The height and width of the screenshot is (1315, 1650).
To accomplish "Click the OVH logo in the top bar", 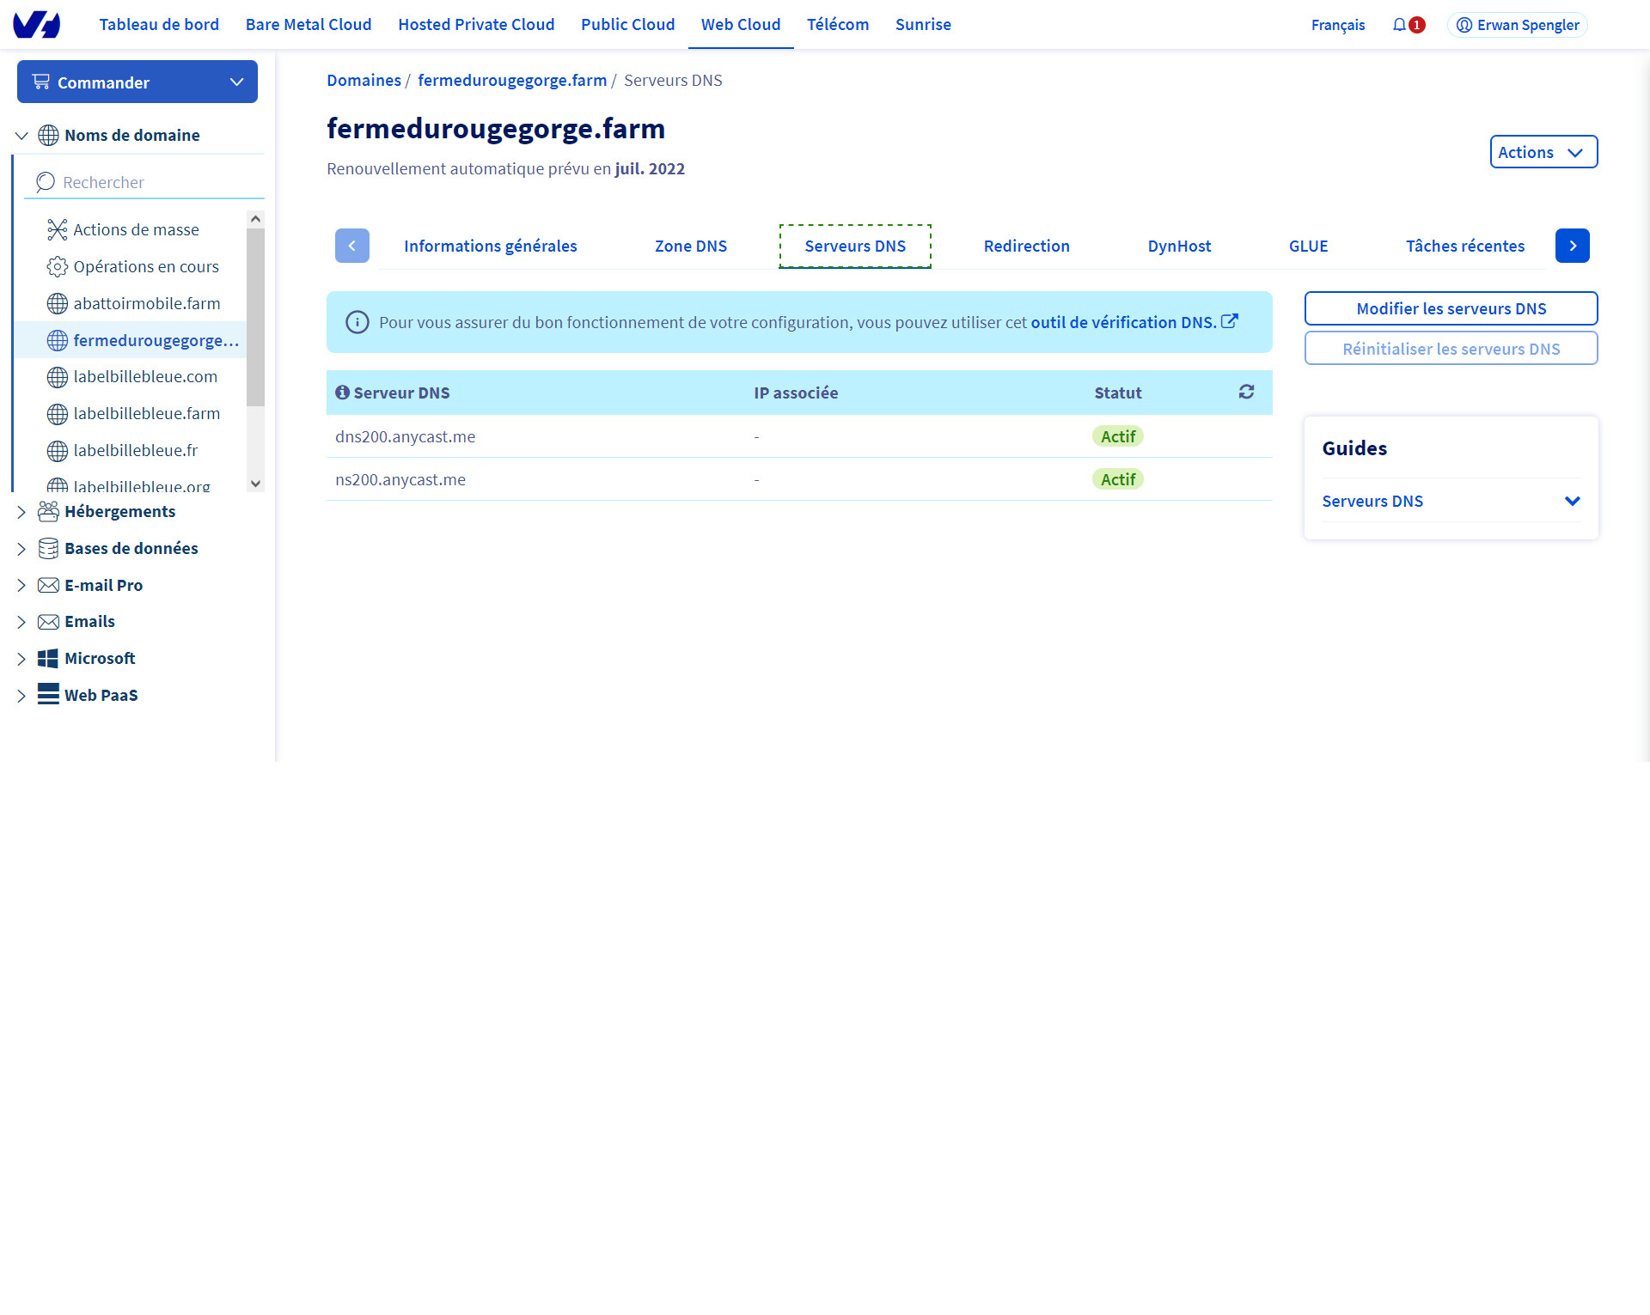I will point(37,24).
